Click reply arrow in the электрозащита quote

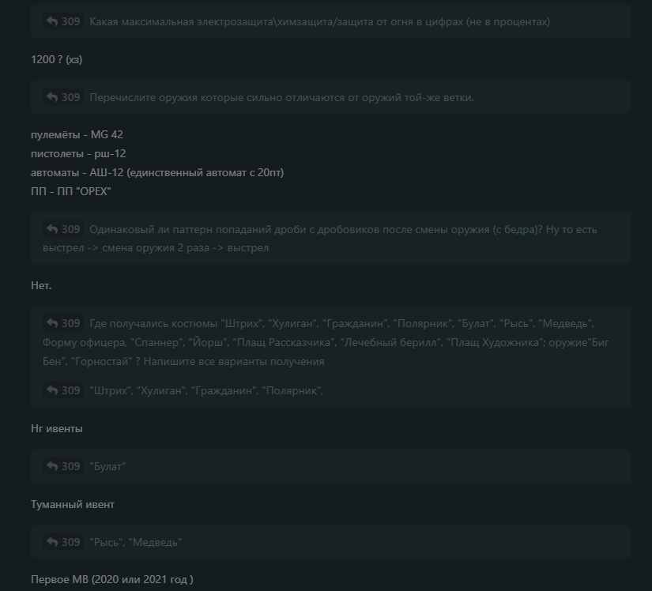(52, 21)
